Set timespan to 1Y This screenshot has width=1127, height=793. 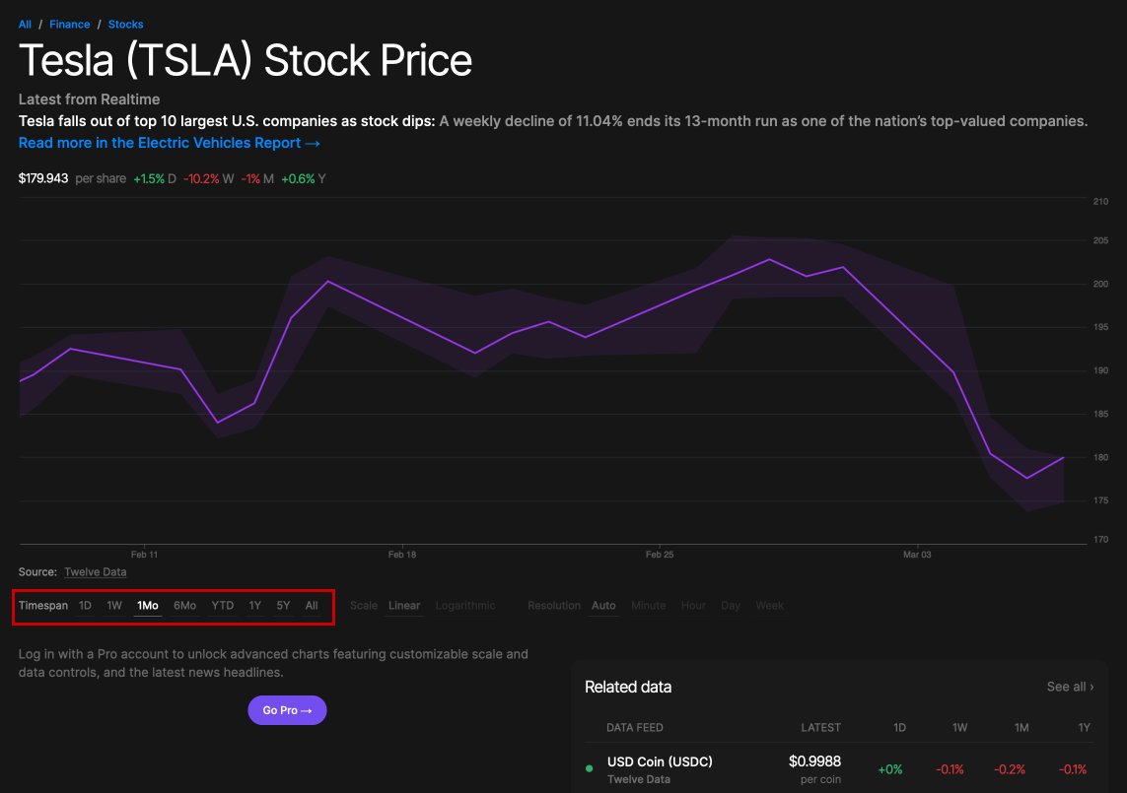254,606
